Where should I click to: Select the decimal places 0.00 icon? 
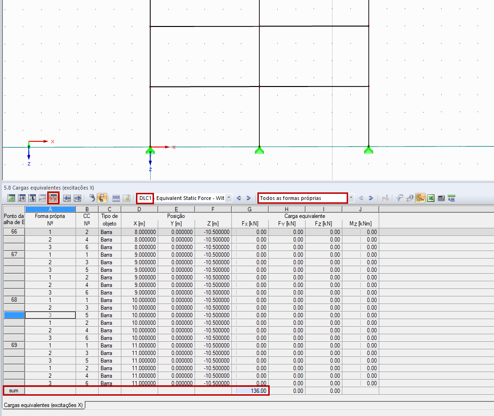[x=452, y=198]
